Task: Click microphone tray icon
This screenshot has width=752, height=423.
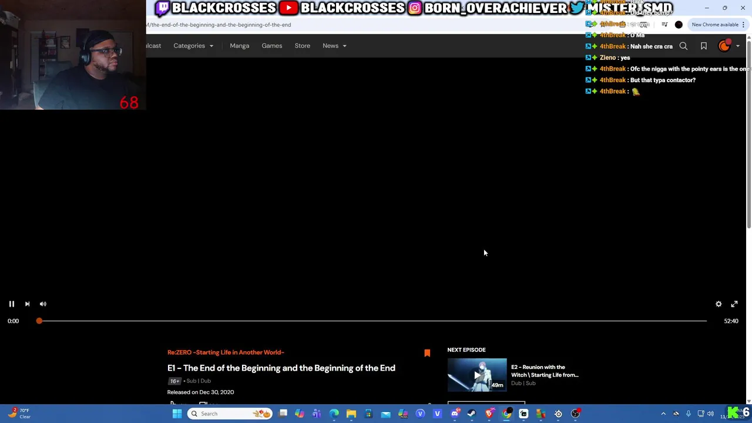Action: click(689, 414)
